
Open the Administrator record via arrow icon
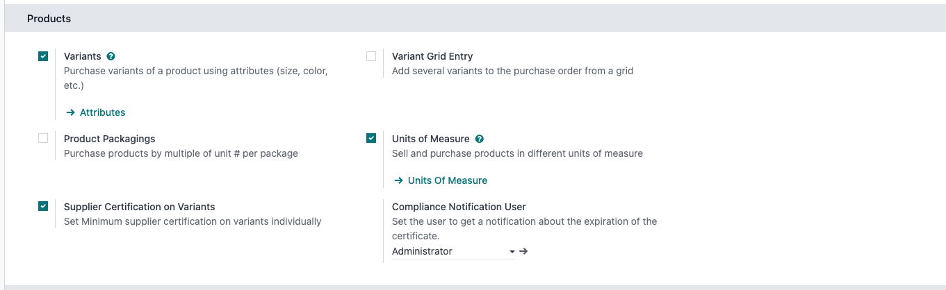[x=523, y=251]
